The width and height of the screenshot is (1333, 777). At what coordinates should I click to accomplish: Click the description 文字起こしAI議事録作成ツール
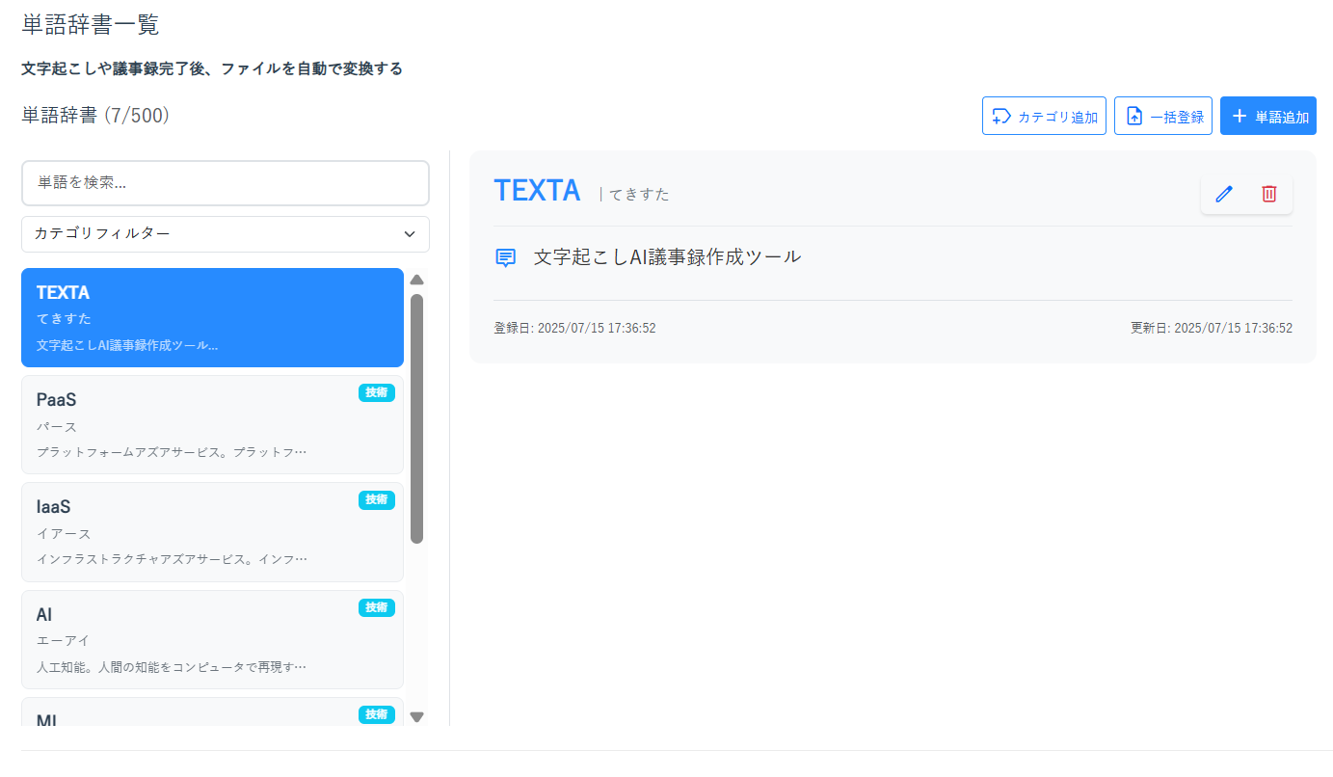pyautogui.click(x=667, y=257)
